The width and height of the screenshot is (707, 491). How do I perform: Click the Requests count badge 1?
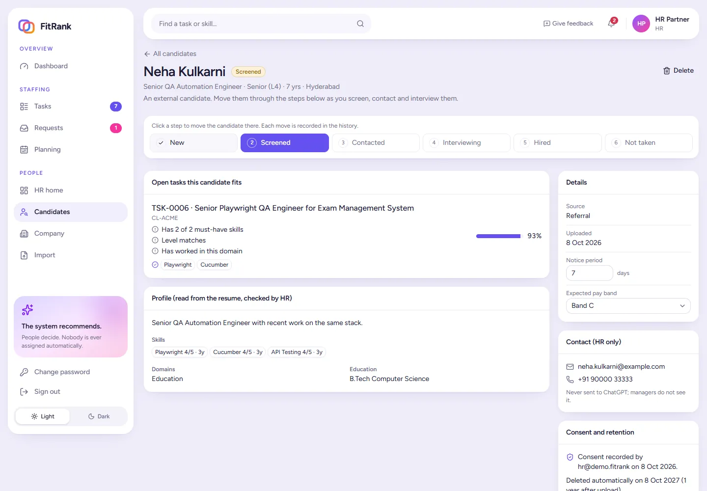tap(116, 128)
